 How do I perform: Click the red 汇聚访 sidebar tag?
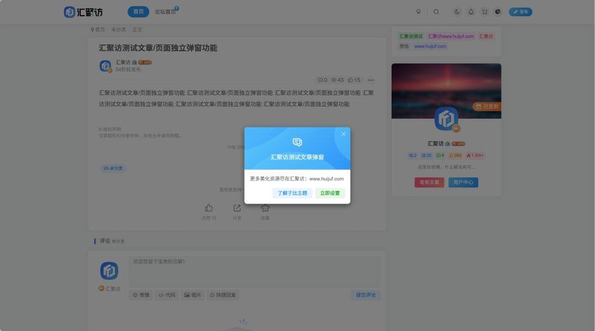point(486,37)
